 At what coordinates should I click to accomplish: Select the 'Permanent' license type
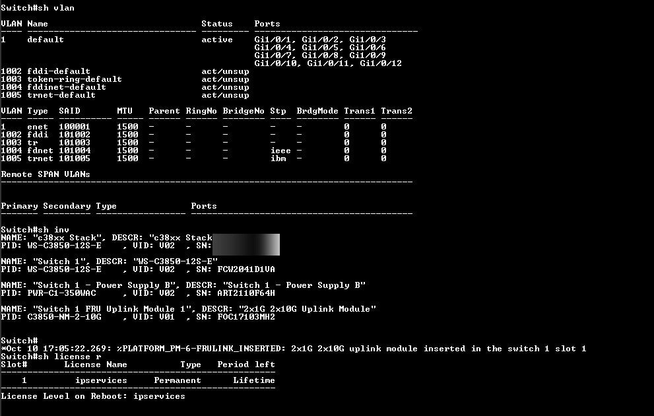[x=178, y=380]
